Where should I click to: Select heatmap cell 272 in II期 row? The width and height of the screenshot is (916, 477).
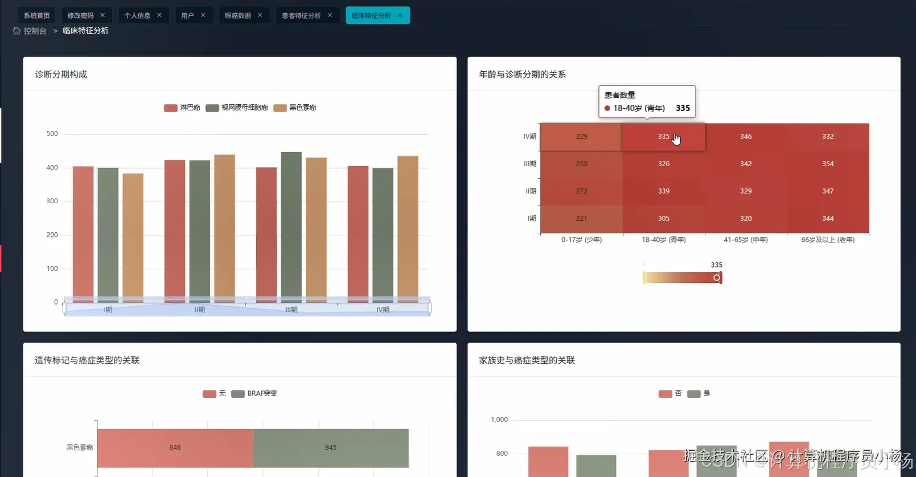pos(581,191)
